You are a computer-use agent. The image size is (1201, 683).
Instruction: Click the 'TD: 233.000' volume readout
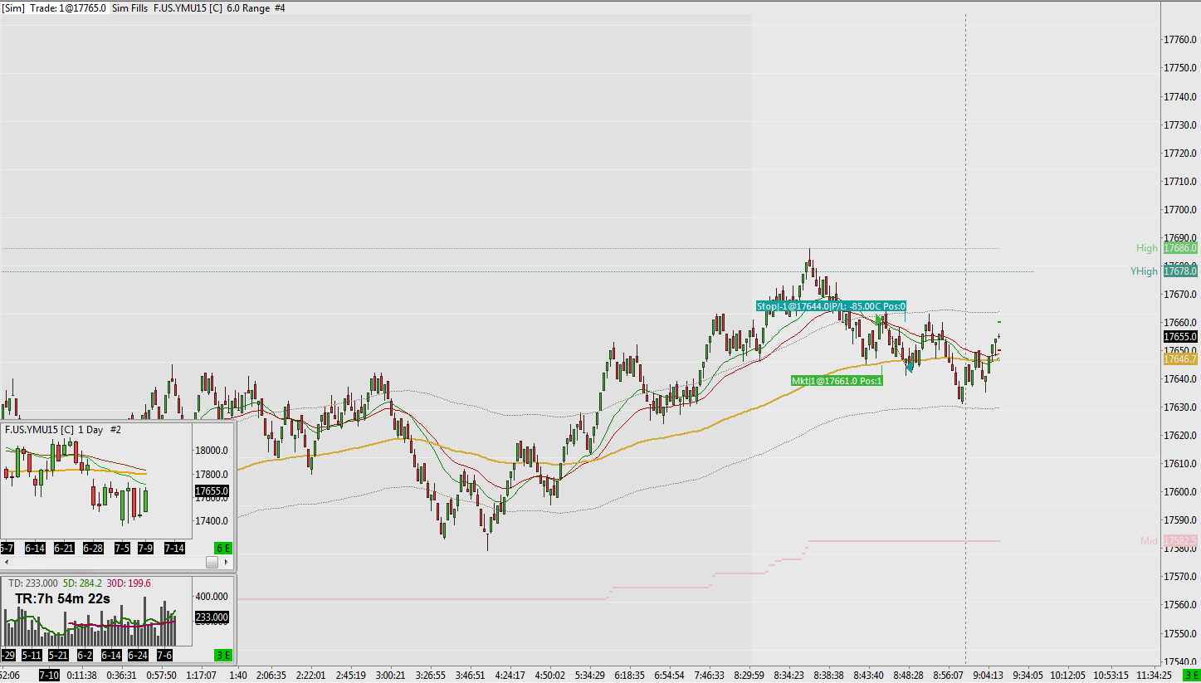point(33,583)
